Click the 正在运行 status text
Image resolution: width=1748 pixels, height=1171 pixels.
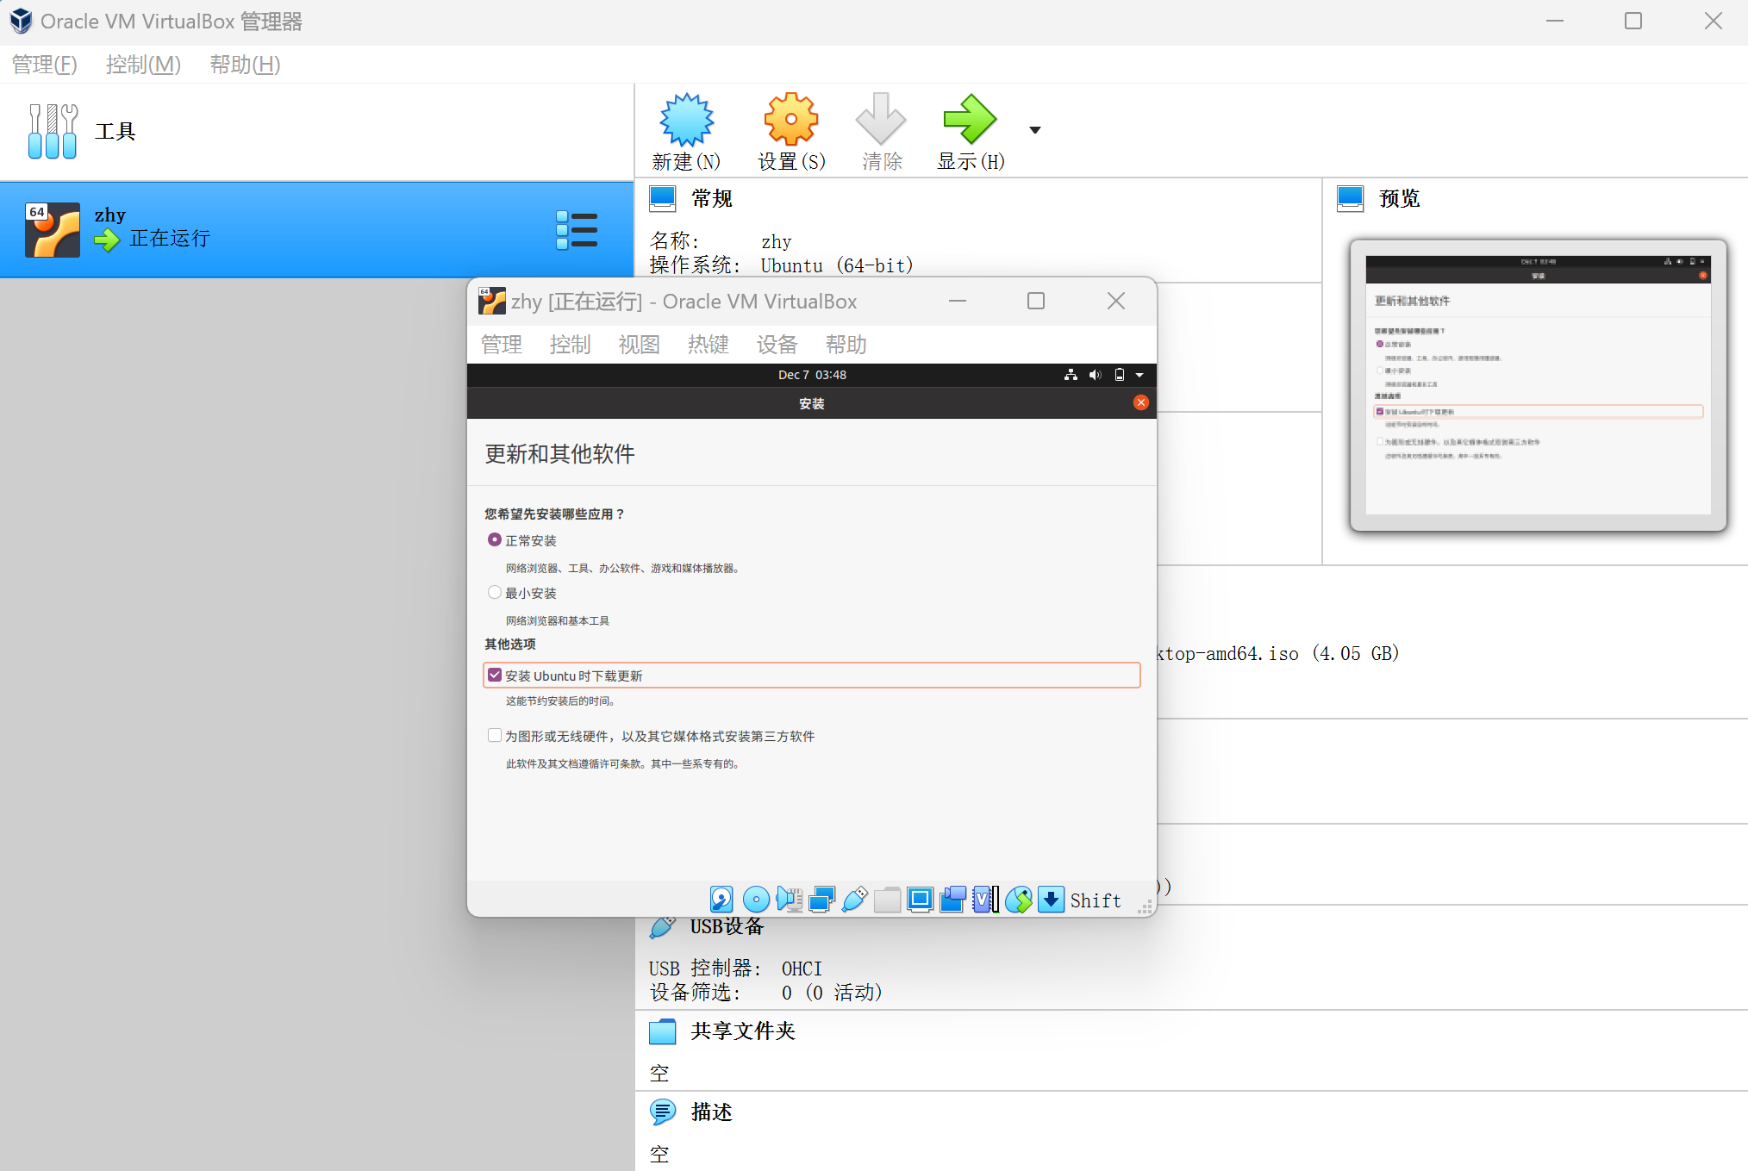(170, 239)
